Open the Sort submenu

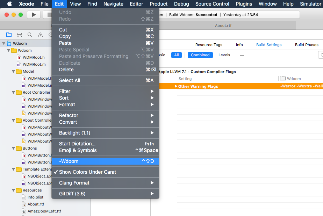pyautogui.click(x=105, y=98)
